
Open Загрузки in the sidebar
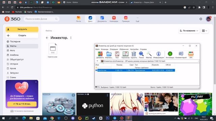[22, 73]
